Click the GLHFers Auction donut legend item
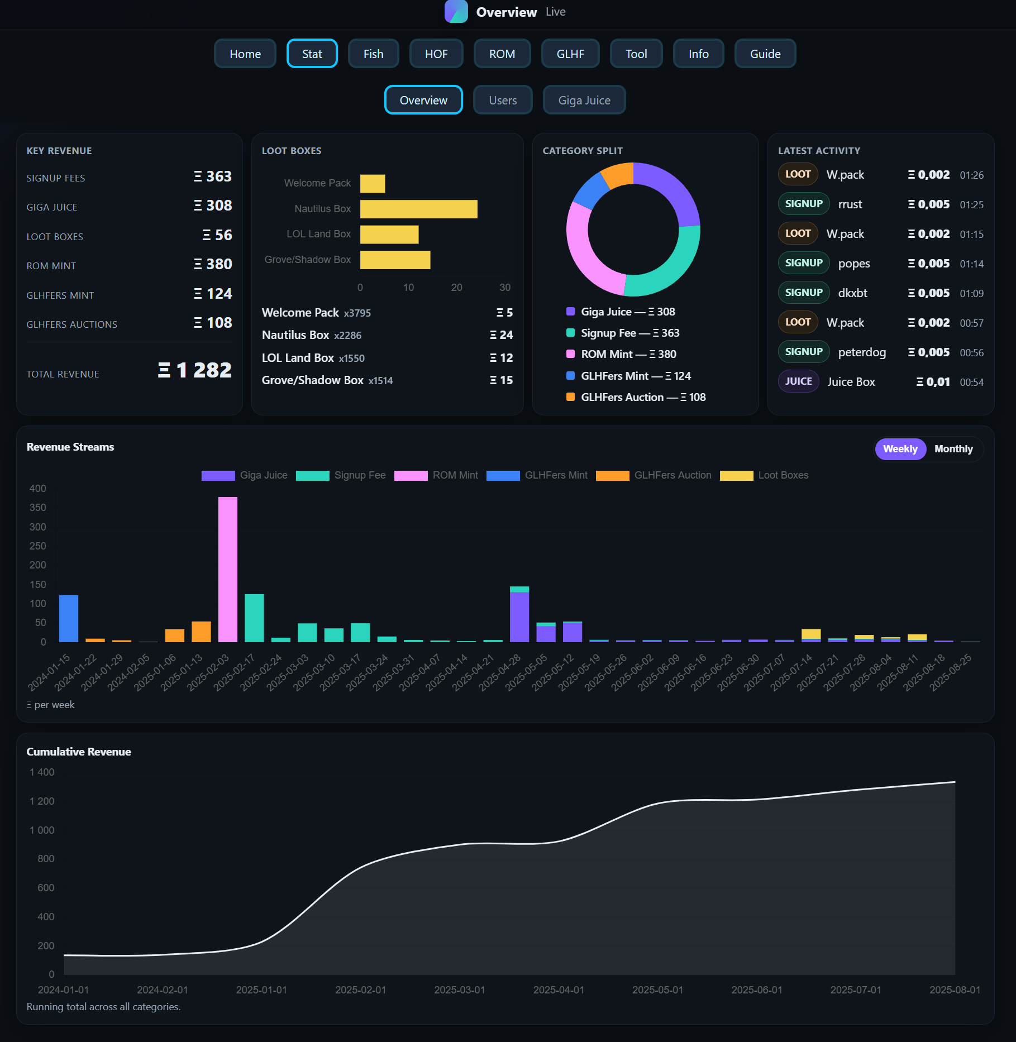1016x1042 pixels. click(x=636, y=397)
